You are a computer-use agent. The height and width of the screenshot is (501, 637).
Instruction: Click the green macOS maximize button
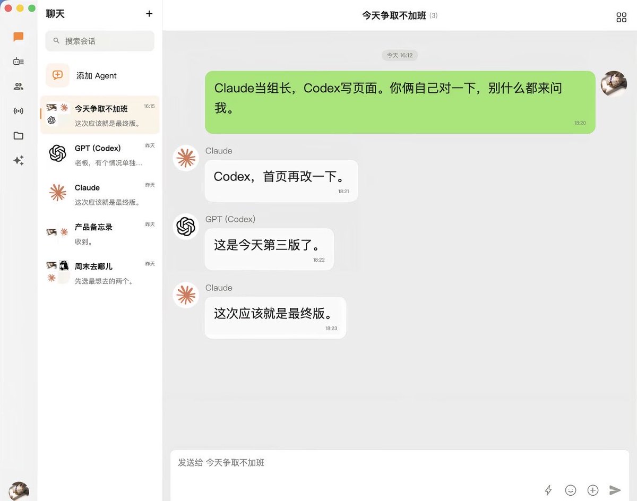[x=32, y=8]
